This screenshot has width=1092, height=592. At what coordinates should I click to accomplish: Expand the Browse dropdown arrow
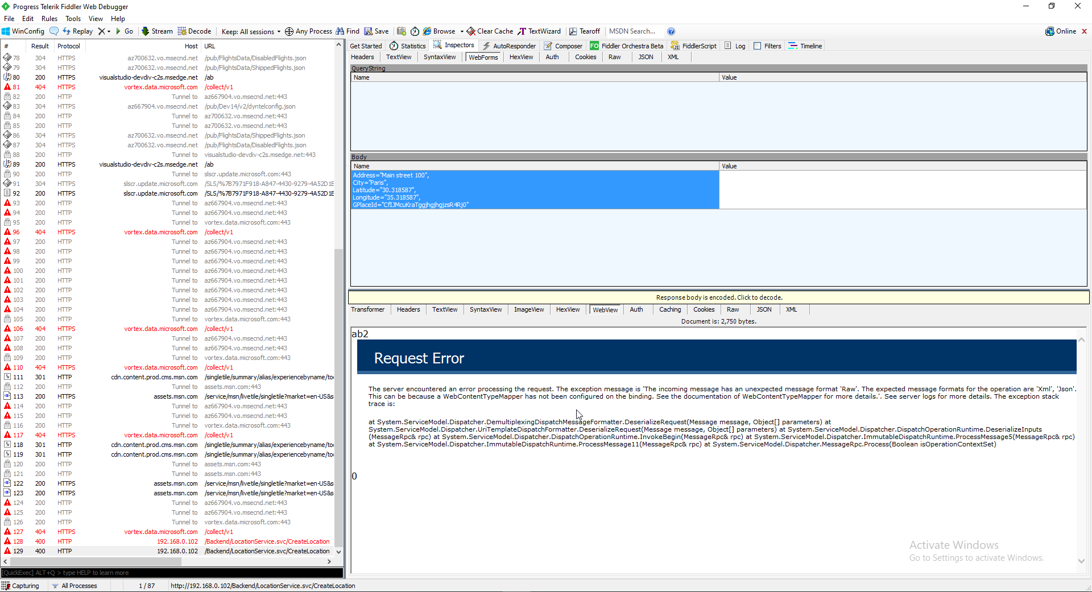(x=462, y=32)
